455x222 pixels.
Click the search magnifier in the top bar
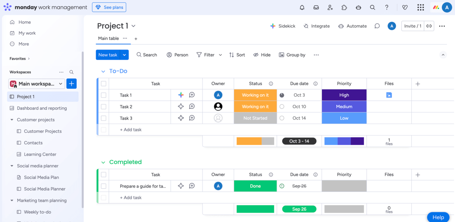coord(372,7)
